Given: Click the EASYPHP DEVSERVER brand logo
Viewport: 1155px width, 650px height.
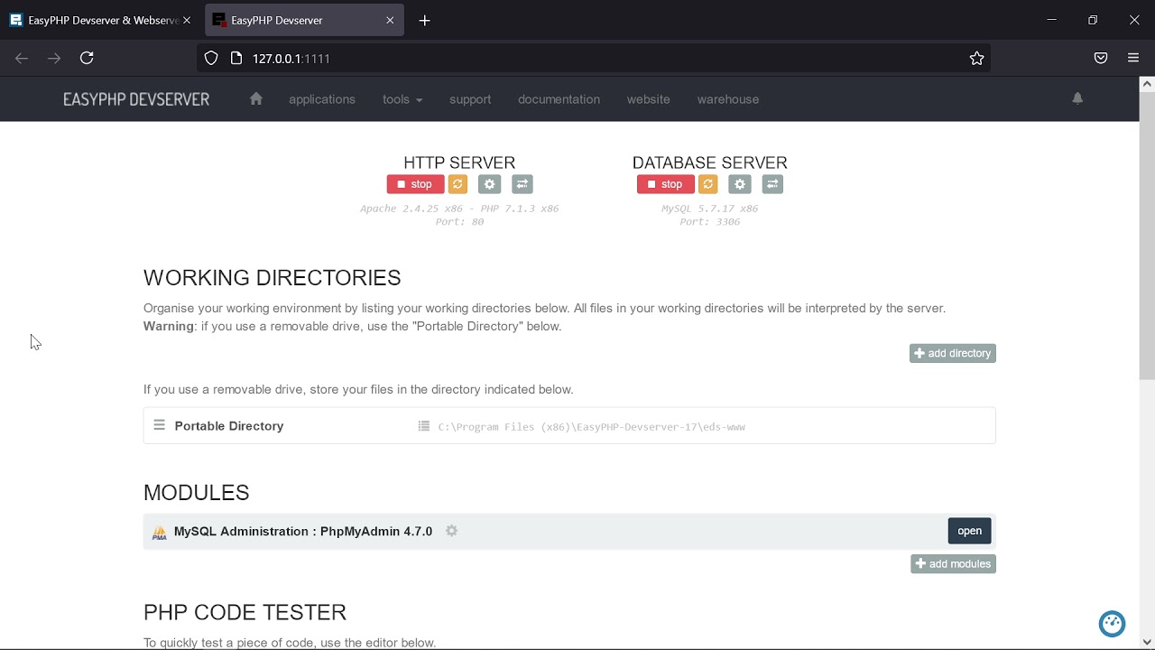Looking at the screenshot, I should click(x=136, y=100).
